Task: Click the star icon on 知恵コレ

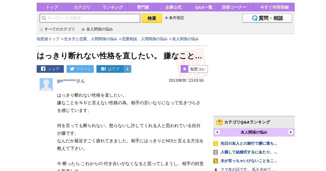Action: tap(184, 69)
